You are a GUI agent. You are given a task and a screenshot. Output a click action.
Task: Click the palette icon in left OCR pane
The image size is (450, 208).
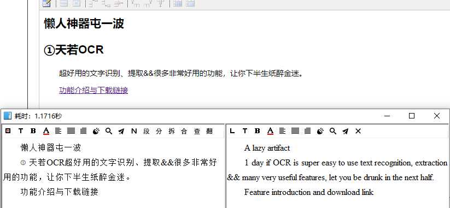click(96, 131)
